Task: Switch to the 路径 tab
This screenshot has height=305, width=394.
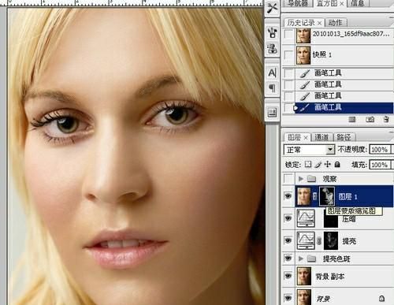Action: coord(344,137)
